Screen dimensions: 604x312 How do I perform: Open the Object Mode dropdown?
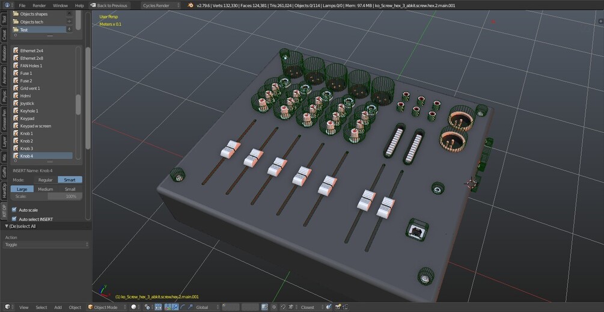(107, 307)
